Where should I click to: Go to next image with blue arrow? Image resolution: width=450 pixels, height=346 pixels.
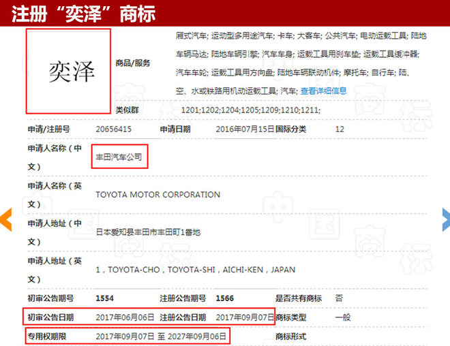(x=446, y=219)
